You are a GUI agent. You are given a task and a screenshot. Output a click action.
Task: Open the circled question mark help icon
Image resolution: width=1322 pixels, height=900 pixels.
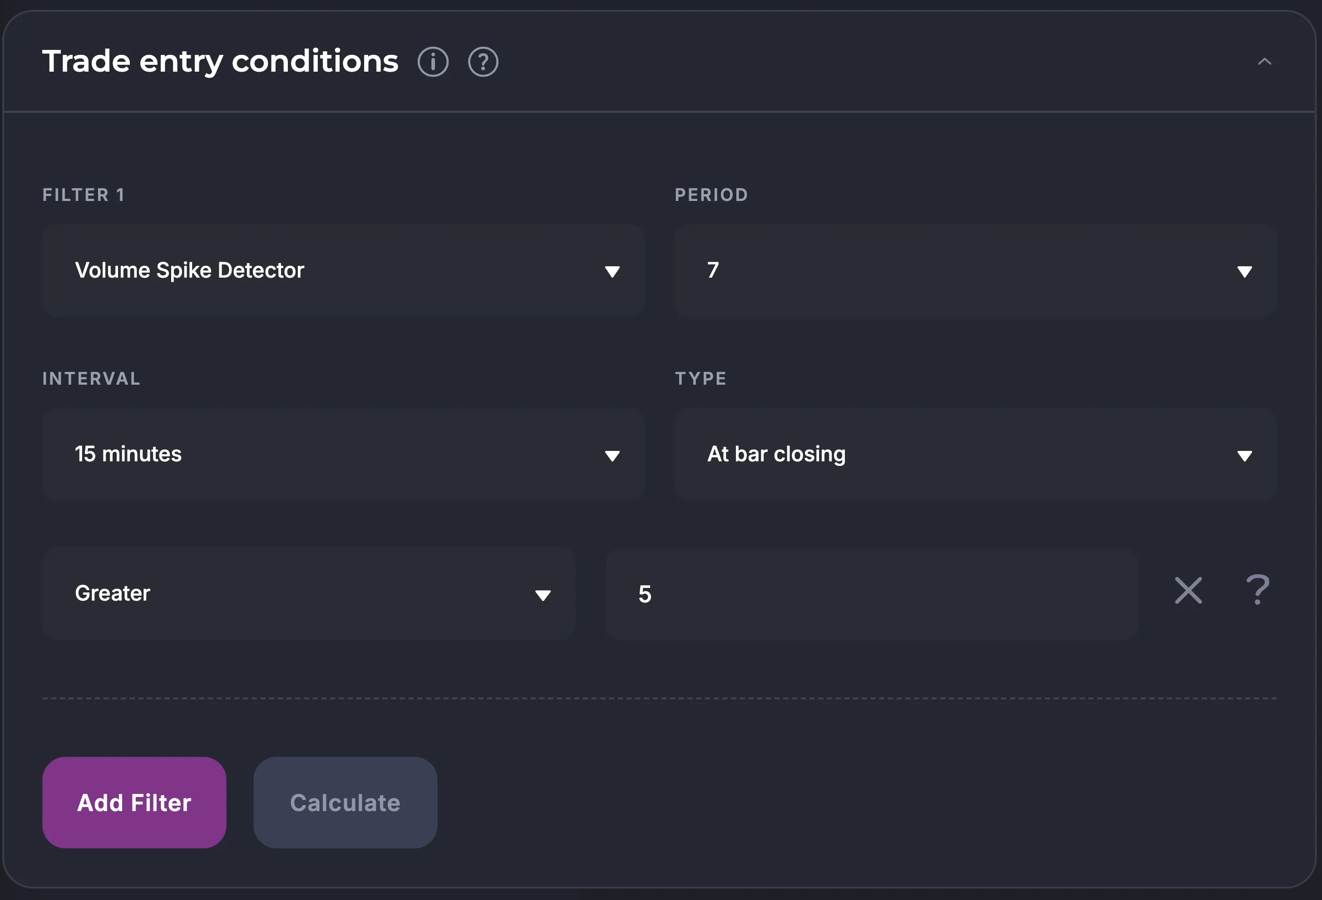pyautogui.click(x=483, y=62)
